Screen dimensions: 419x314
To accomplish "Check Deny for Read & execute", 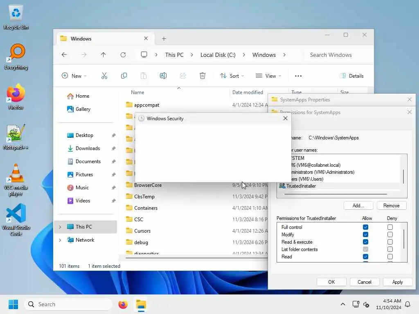I will (x=390, y=242).
